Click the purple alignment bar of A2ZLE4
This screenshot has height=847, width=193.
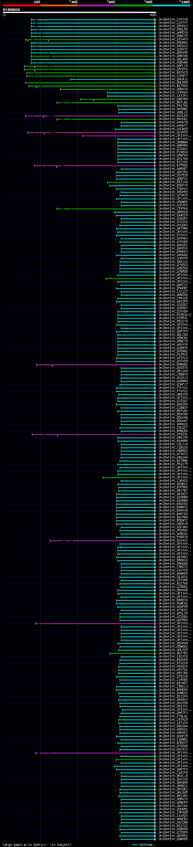[x=90, y=116]
